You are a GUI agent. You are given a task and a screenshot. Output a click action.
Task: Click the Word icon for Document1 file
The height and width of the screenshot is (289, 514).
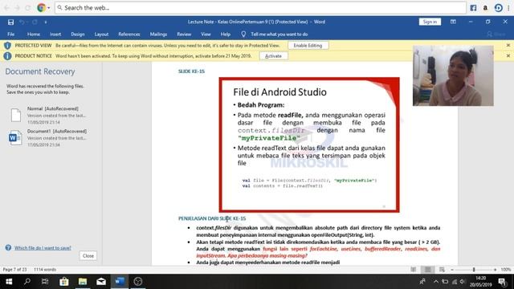click(x=15, y=137)
